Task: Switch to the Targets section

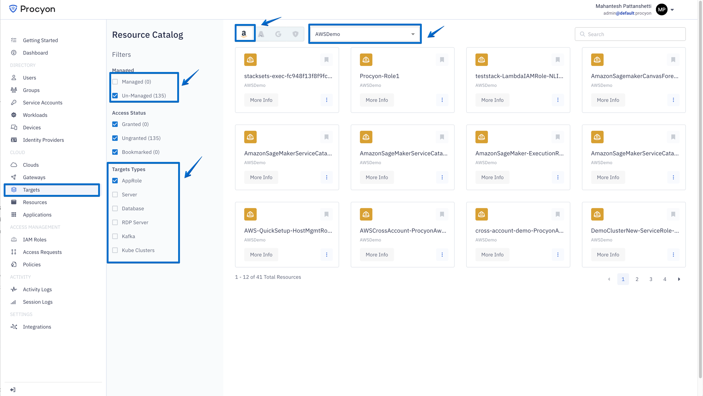Action: click(x=31, y=190)
